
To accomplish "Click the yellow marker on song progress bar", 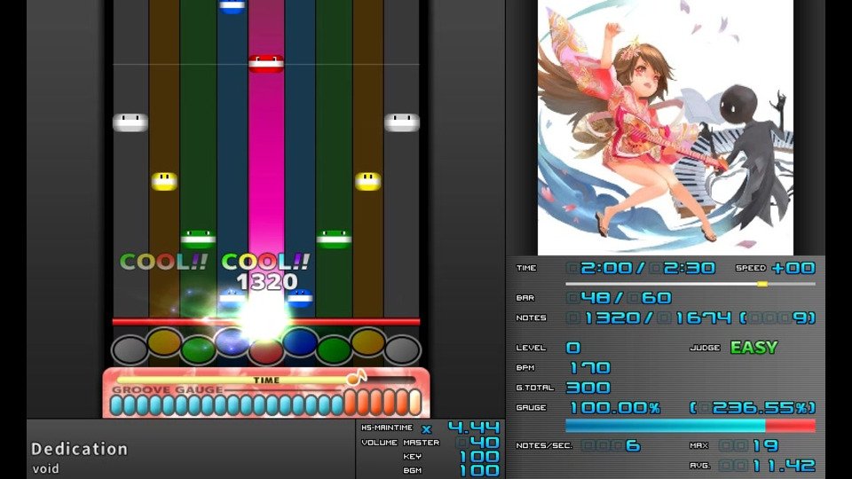I will 762,284.
